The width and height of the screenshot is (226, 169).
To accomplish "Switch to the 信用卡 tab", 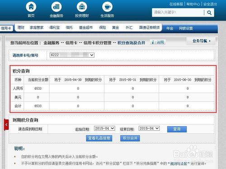I will pyautogui.click(x=6, y=28).
